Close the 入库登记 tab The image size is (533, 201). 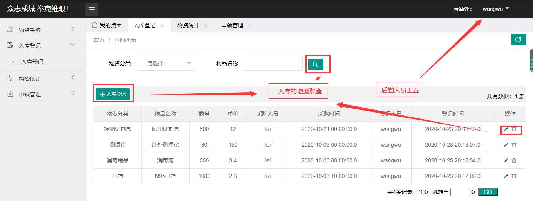click(162, 26)
